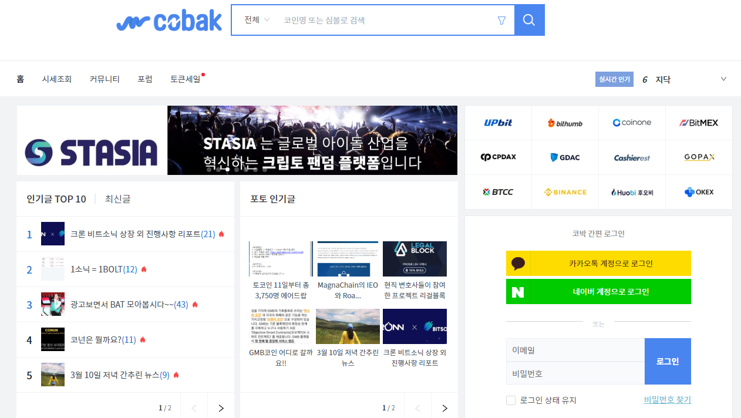
Task: Open photo post 토코인 11일부터 에어드랍
Action: (281, 271)
